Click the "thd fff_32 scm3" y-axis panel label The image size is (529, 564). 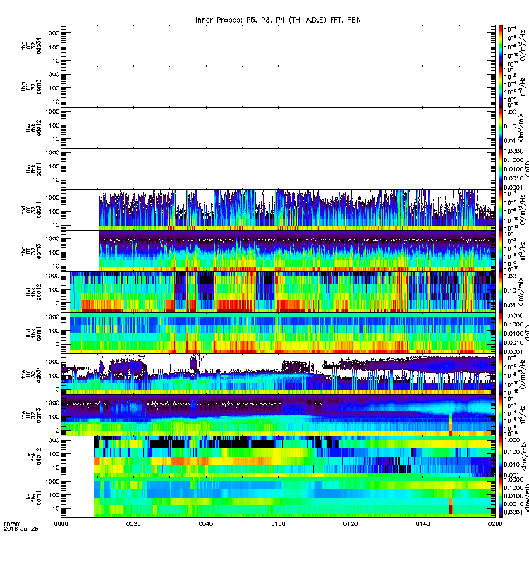point(31,251)
